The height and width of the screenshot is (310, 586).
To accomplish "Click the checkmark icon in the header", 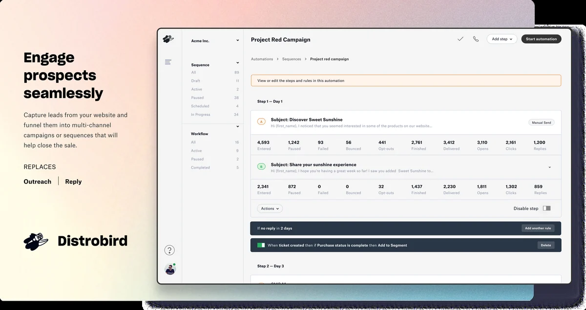I will click(460, 39).
